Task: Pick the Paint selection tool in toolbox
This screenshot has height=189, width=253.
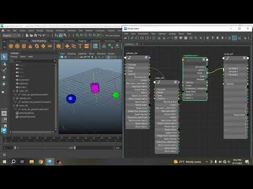Action: [x=4, y=70]
